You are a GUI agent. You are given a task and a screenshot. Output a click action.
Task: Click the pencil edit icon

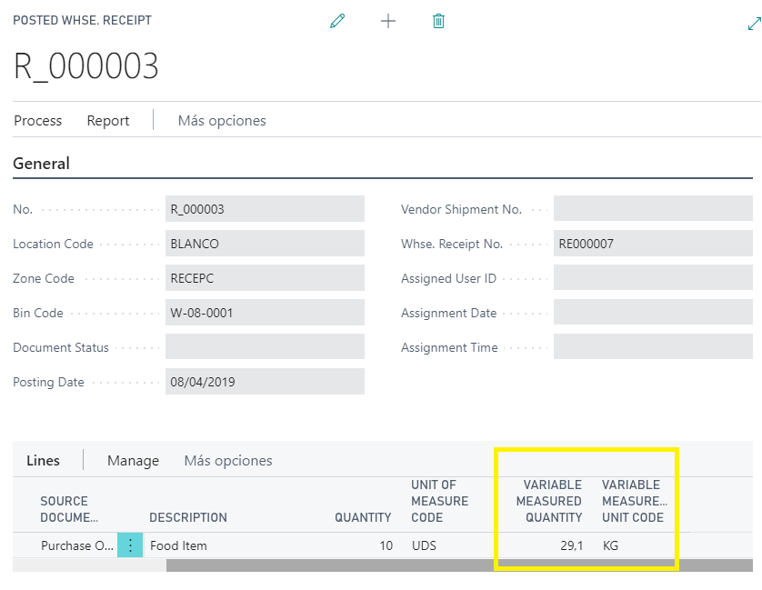(x=338, y=21)
